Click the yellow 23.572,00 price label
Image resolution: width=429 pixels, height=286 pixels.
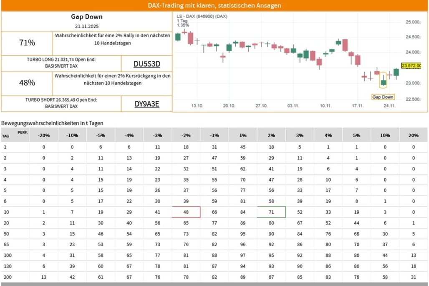tap(411, 66)
